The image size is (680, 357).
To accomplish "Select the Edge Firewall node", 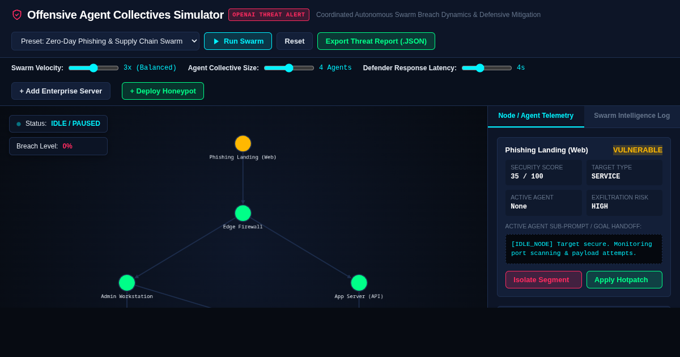I will coord(243,213).
